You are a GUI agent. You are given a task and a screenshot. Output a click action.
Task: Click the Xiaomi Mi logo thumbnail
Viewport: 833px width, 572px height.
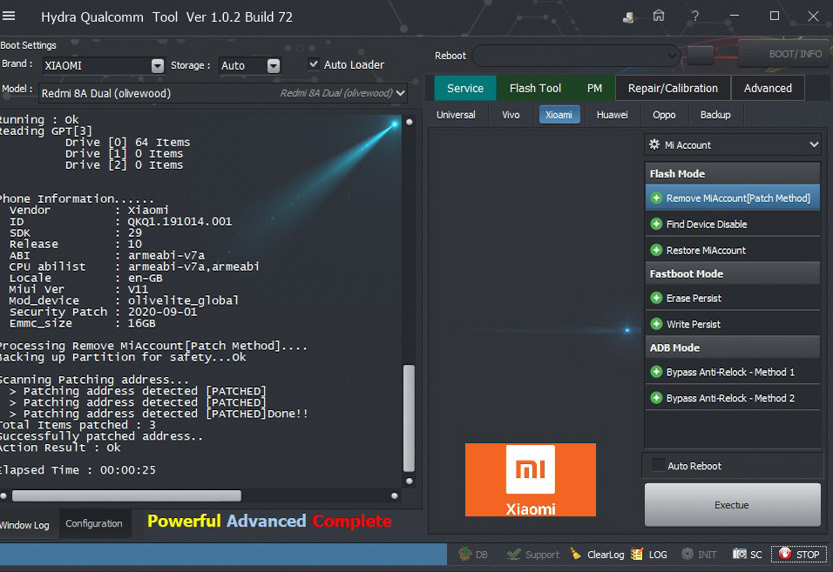[x=530, y=480]
